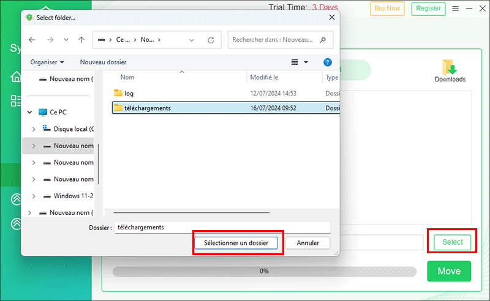Screen dimensions: 490x301
Task: Click the Downloads folder icon
Action: pyautogui.click(x=450, y=68)
